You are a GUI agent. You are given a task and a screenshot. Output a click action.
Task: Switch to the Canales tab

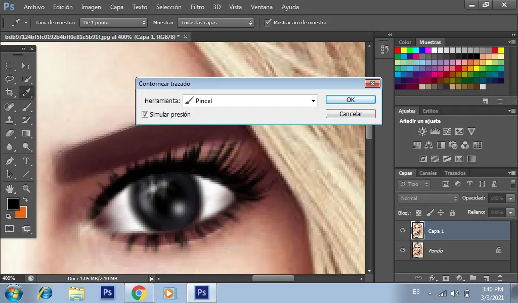(428, 173)
